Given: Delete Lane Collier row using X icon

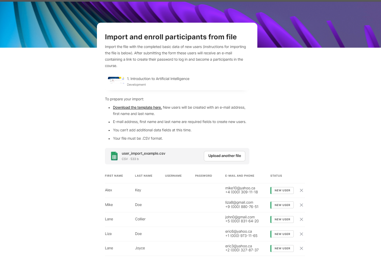Looking at the screenshot, I should tap(301, 219).
